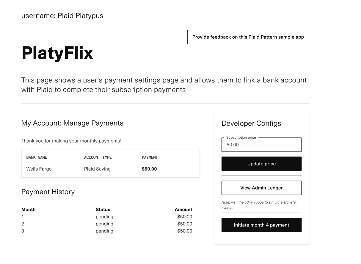The image size is (361, 264).
Task: Click the My Account: Manage Payments heading
Action: coord(72,123)
